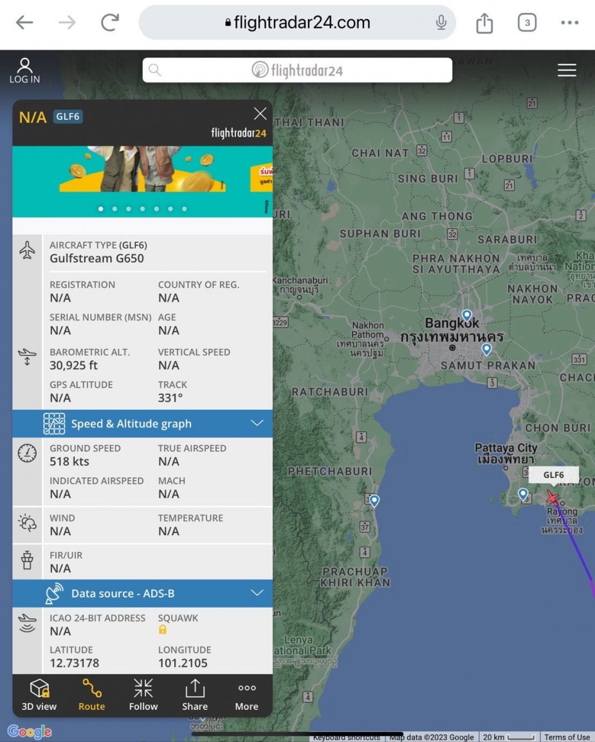Click the ground speed gauge icon
The width and height of the screenshot is (595, 742).
28,453
